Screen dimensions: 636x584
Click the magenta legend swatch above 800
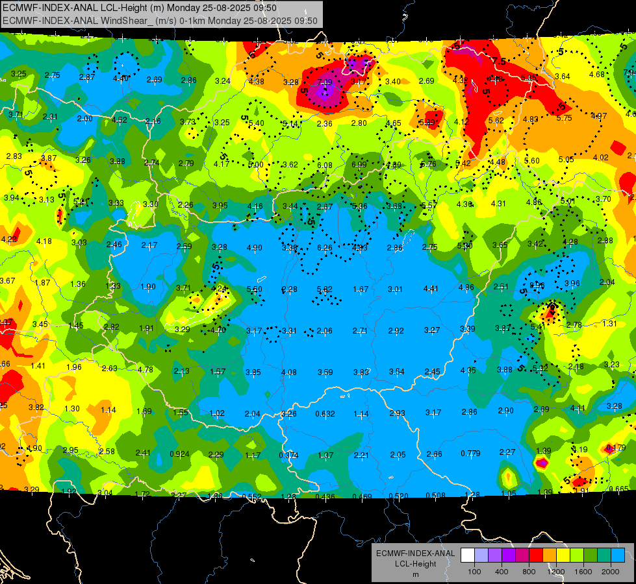(x=522, y=555)
